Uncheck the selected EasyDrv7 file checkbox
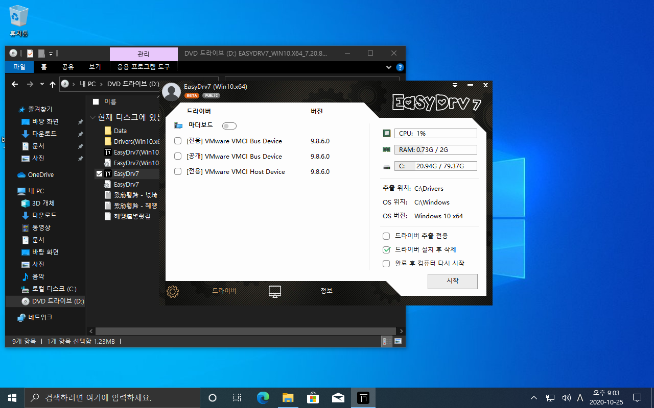 click(x=99, y=174)
